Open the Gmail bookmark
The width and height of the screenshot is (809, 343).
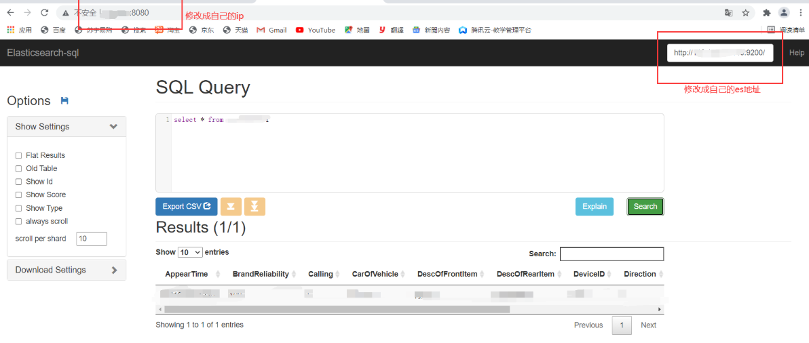[x=271, y=30]
